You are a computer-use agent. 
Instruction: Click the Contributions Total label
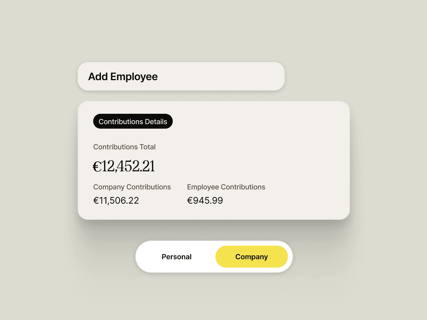tap(124, 147)
